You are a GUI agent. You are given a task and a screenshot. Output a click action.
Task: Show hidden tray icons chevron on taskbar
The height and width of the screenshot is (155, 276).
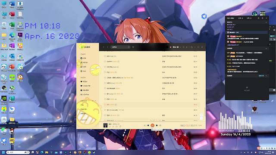tap(241, 152)
